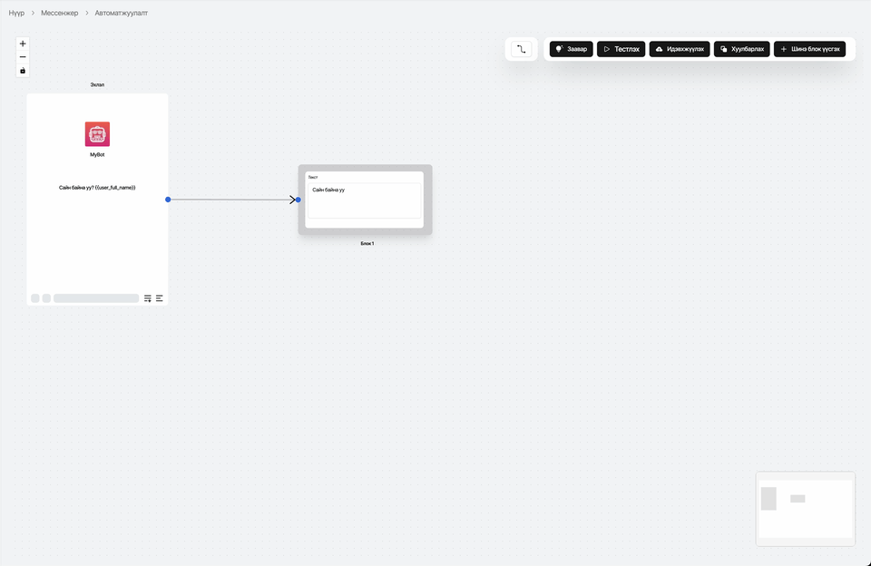Click the Идэвхжүүлэх activate button
The height and width of the screenshot is (566, 871).
679,49
